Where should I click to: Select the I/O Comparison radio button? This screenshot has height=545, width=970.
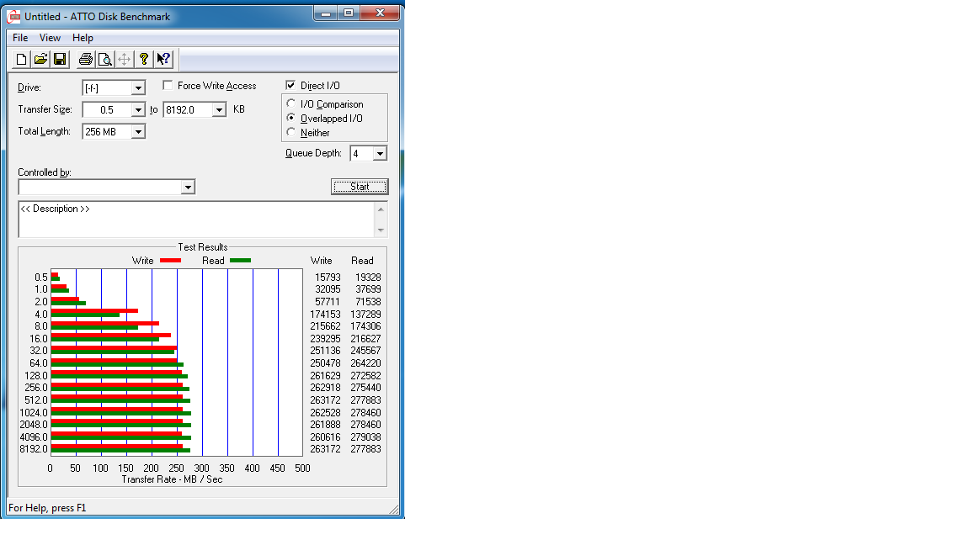point(290,103)
